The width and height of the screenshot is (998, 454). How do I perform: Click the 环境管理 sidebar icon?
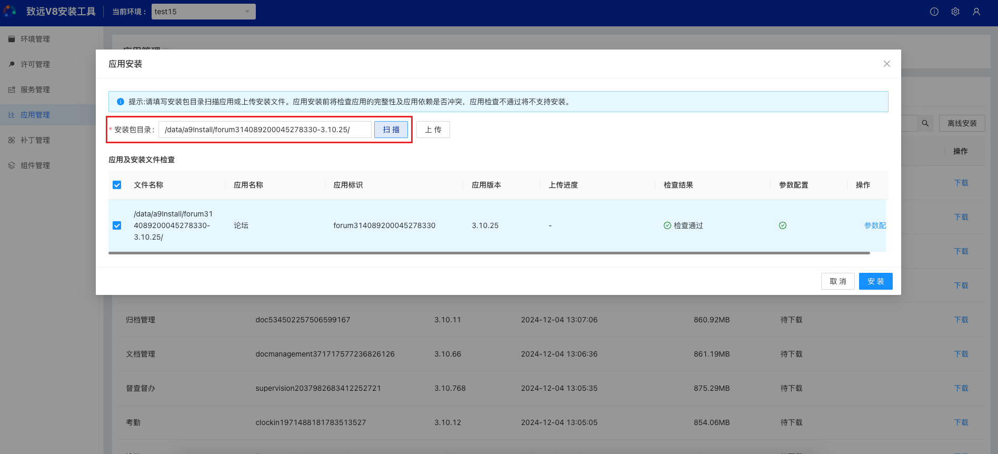(12, 39)
